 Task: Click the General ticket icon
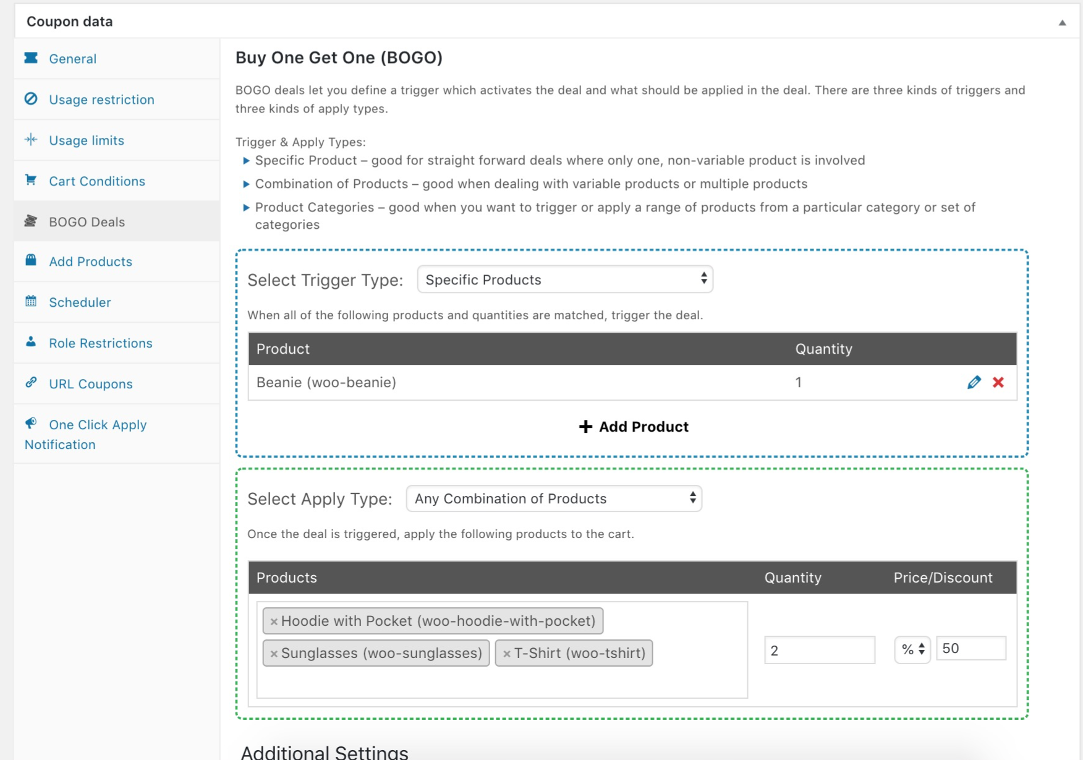(31, 58)
